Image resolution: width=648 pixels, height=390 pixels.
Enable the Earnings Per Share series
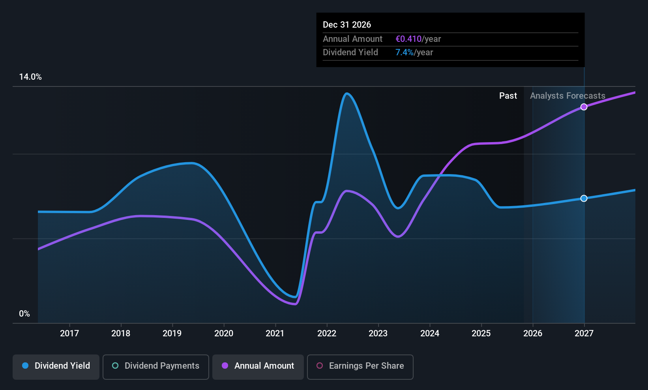(x=360, y=367)
